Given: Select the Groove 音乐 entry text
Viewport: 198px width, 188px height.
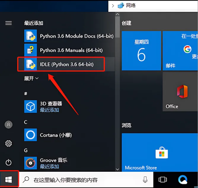Looking at the screenshot, I should (x=54, y=160).
